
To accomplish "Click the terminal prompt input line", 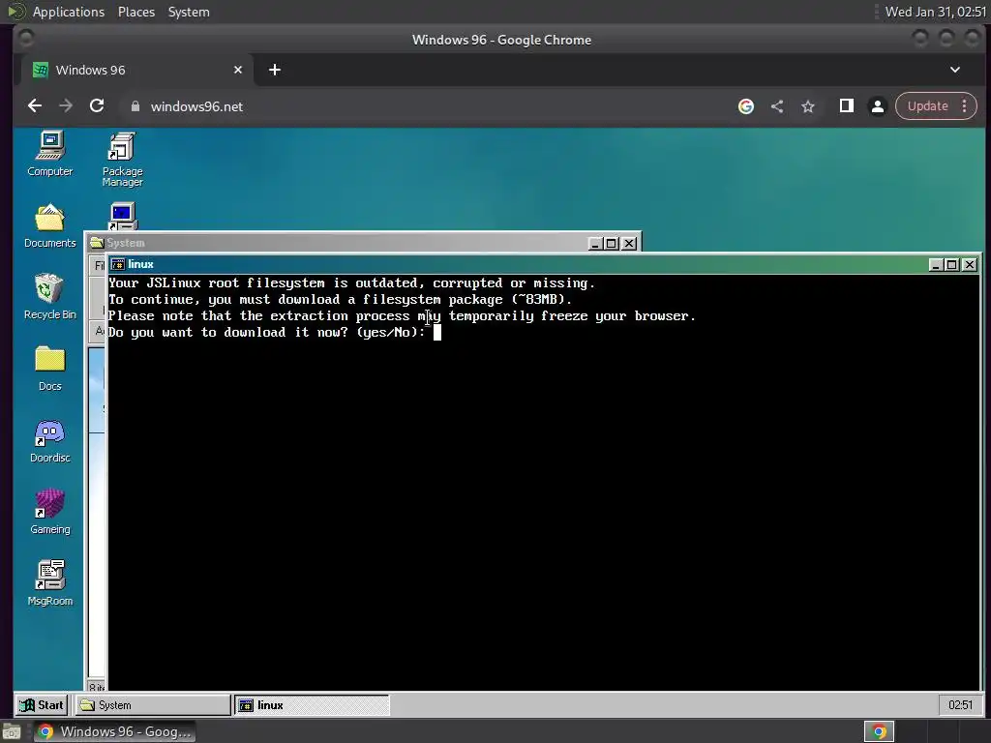I will point(275,333).
